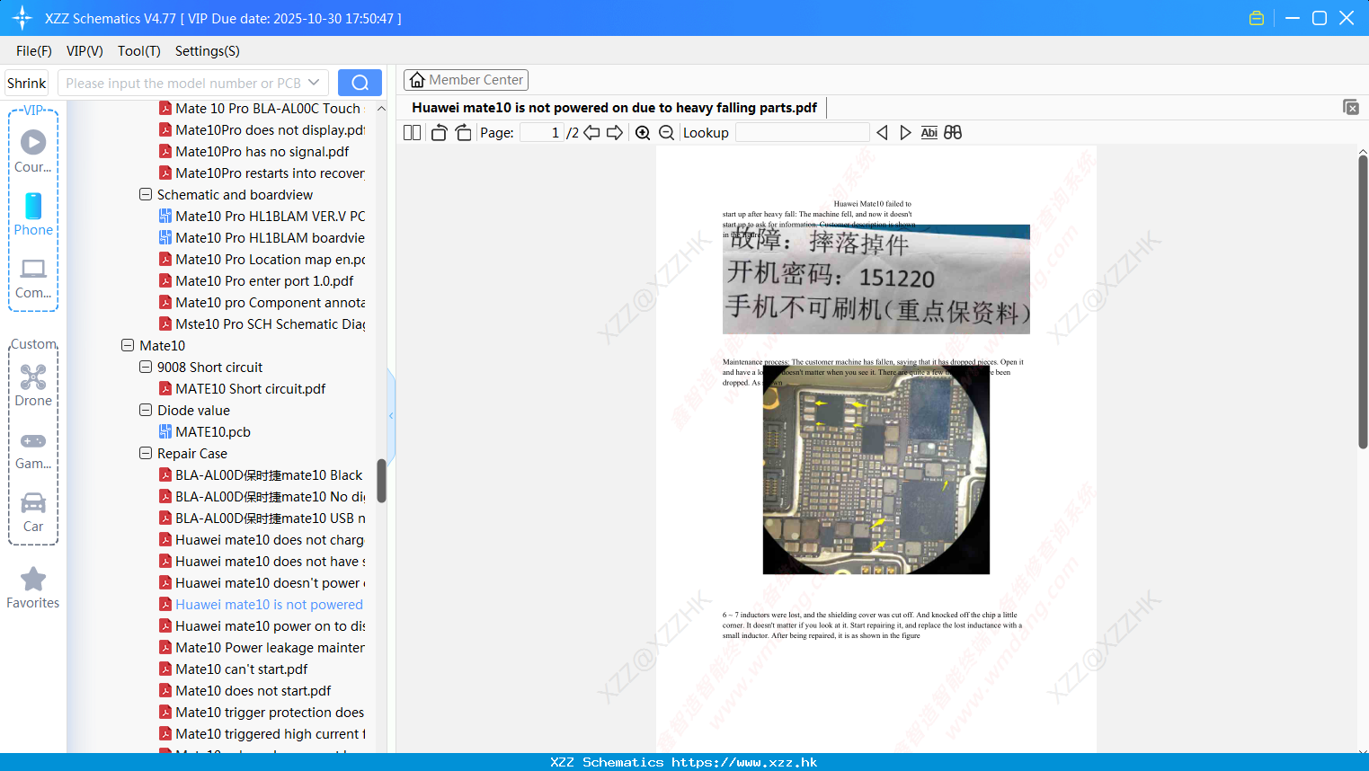1369x771 pixels.
Task: Close the open document tab icon
Action: (x=1351, y=107)
